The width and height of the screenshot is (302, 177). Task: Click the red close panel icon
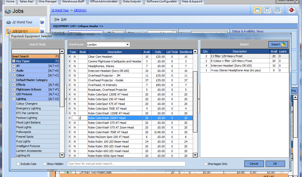291,10
